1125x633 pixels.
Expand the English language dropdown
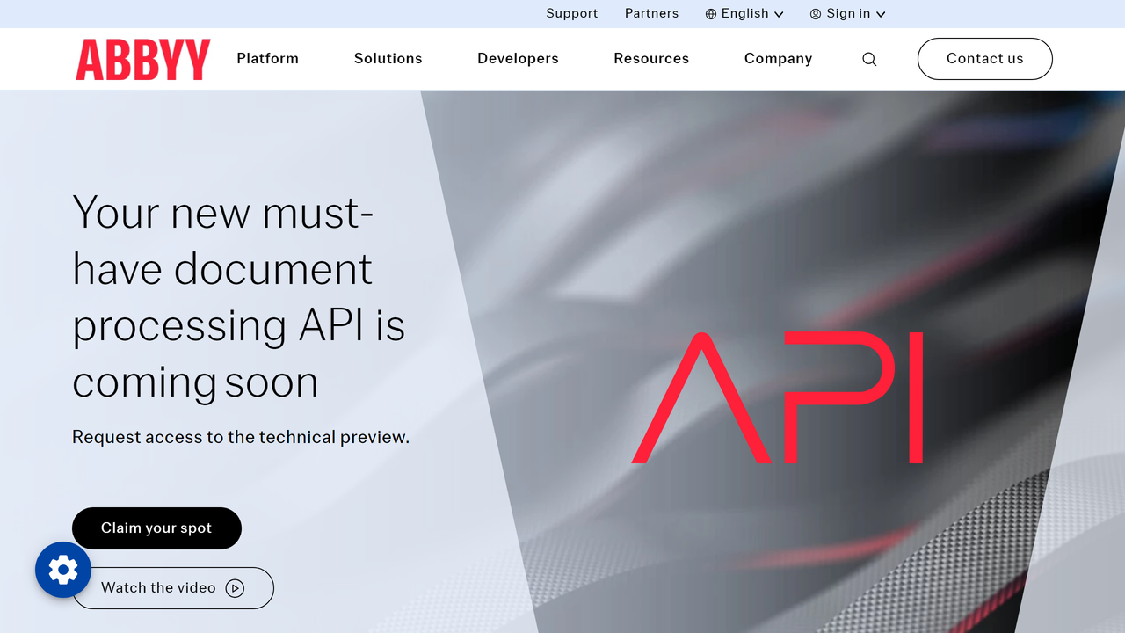(744, 14)
